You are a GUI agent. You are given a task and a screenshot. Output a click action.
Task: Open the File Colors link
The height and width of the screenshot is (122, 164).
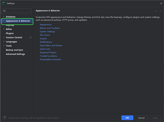45,35
